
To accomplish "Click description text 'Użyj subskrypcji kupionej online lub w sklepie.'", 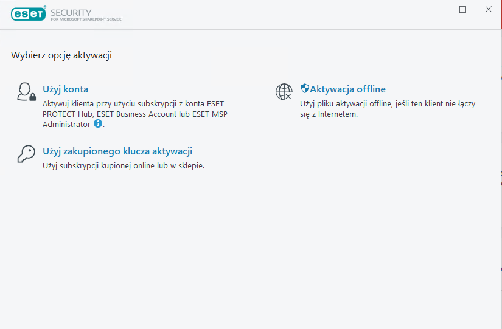I will (x=124, y=166).
